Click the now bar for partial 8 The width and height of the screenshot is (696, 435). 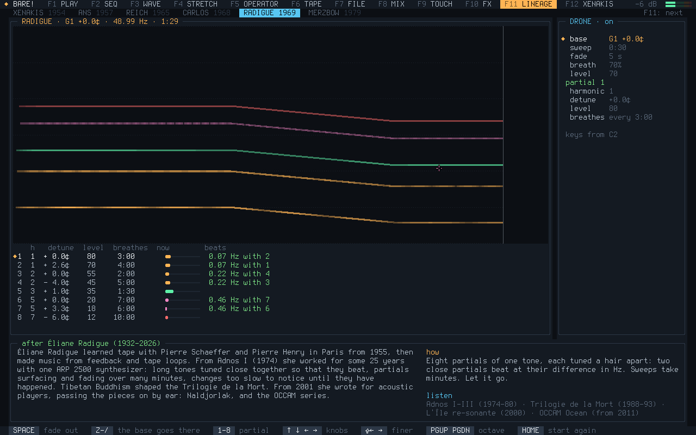[183, 317]
